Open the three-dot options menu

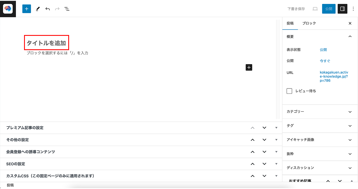pos(353,9)
